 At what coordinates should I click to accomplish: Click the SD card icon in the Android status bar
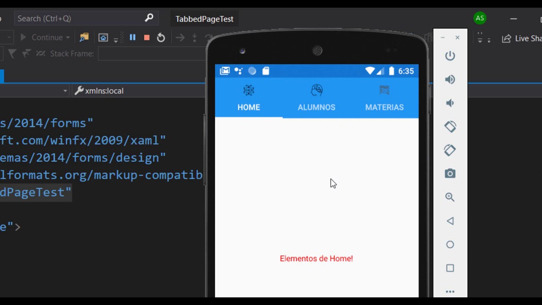pos(266,71)
